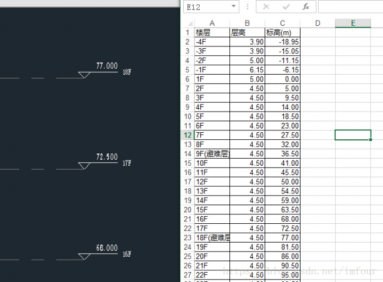
Task: Select row 12 header
Action: 188,135
